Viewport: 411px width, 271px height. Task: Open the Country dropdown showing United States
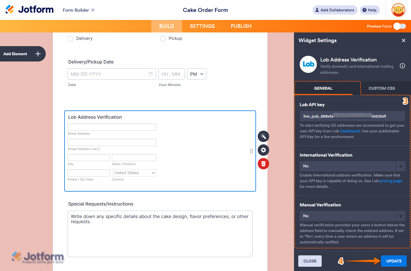(134, 173)
